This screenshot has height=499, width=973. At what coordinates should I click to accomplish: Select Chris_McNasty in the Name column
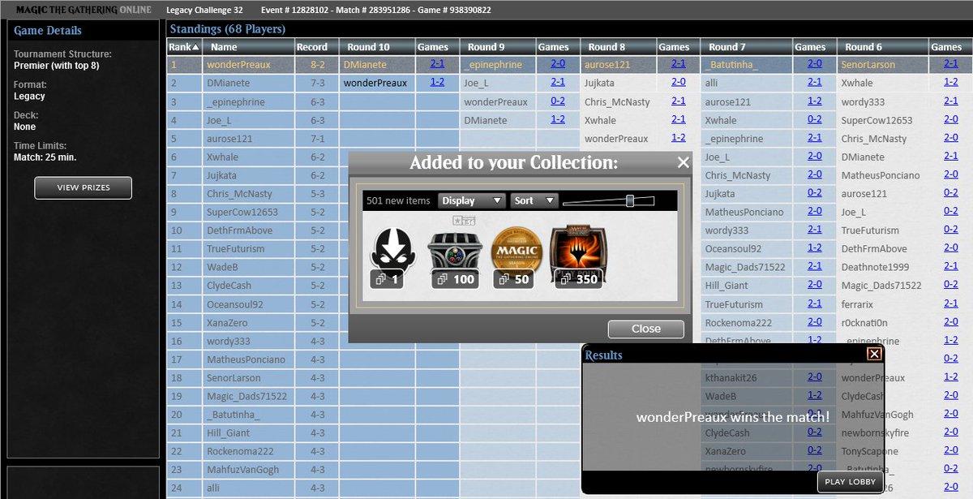point(239,194)
